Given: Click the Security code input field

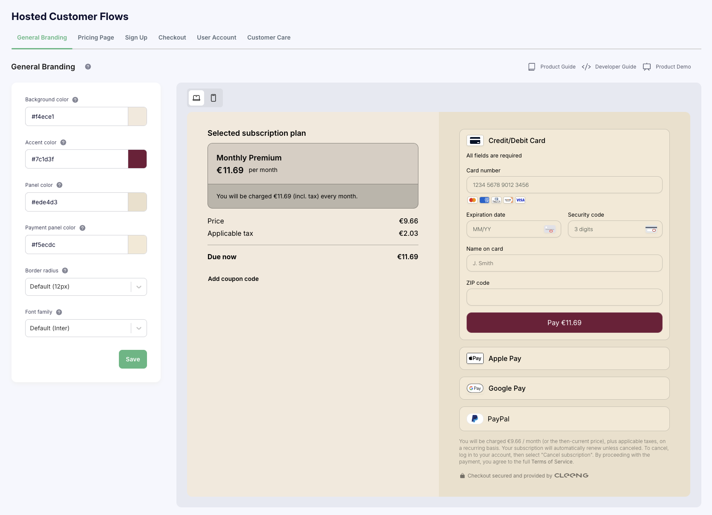Looking at the screenshot, I should [615, 229].
